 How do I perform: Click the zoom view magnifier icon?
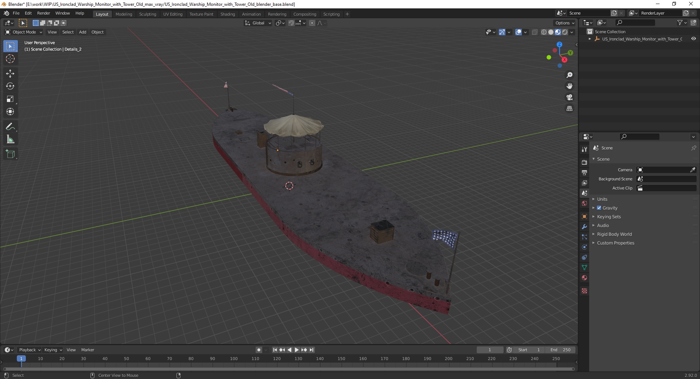[569, 75]
